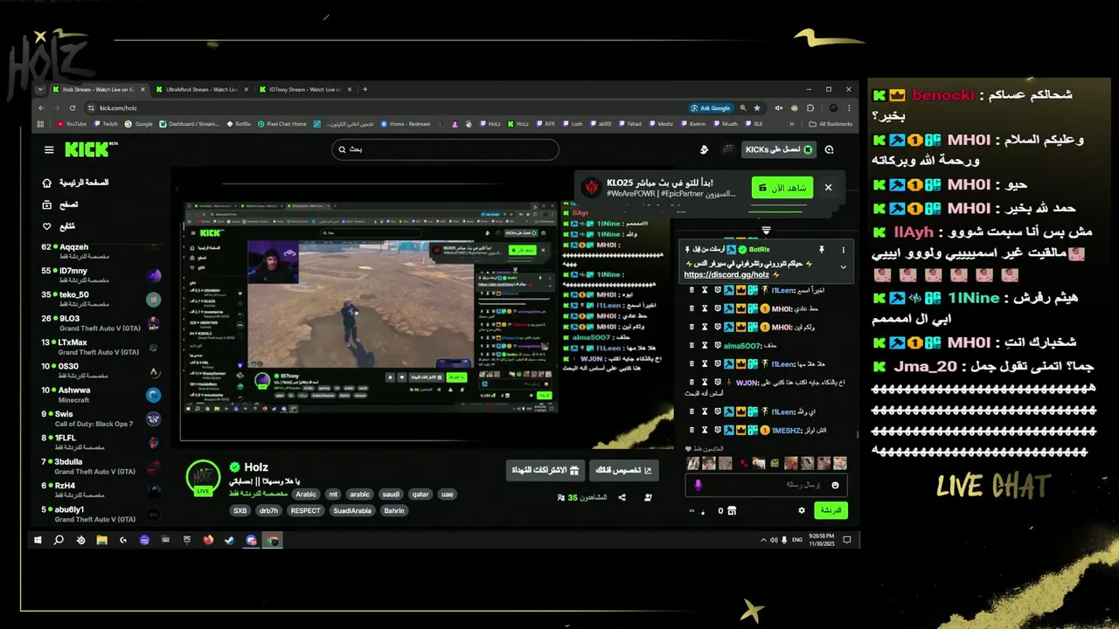Click the zoom magnifier in address bar
Screen dimensions: 1119x629
pyautogui.click(x=743, y=107)
